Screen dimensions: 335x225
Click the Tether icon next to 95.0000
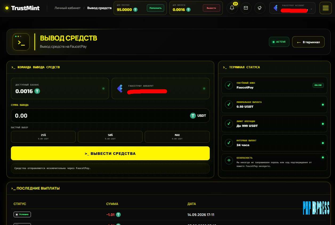click(x=135, y=10)
